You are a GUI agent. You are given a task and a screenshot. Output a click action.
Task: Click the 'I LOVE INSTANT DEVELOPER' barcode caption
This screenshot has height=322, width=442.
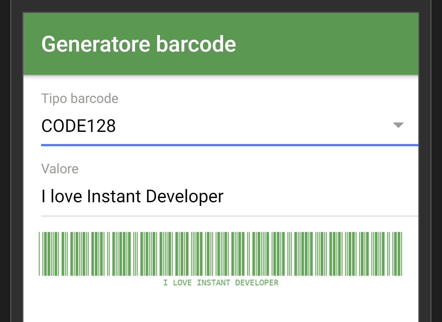tap(221, 283)
